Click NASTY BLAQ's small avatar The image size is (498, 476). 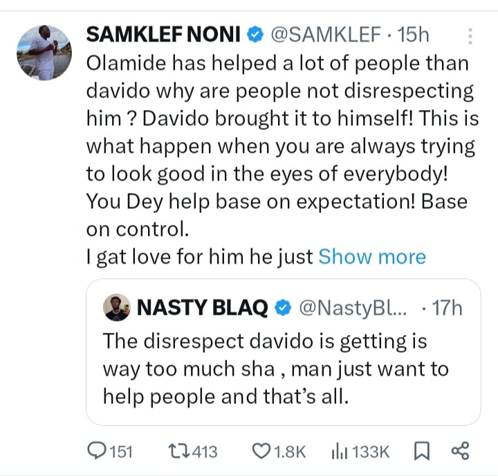117,308
